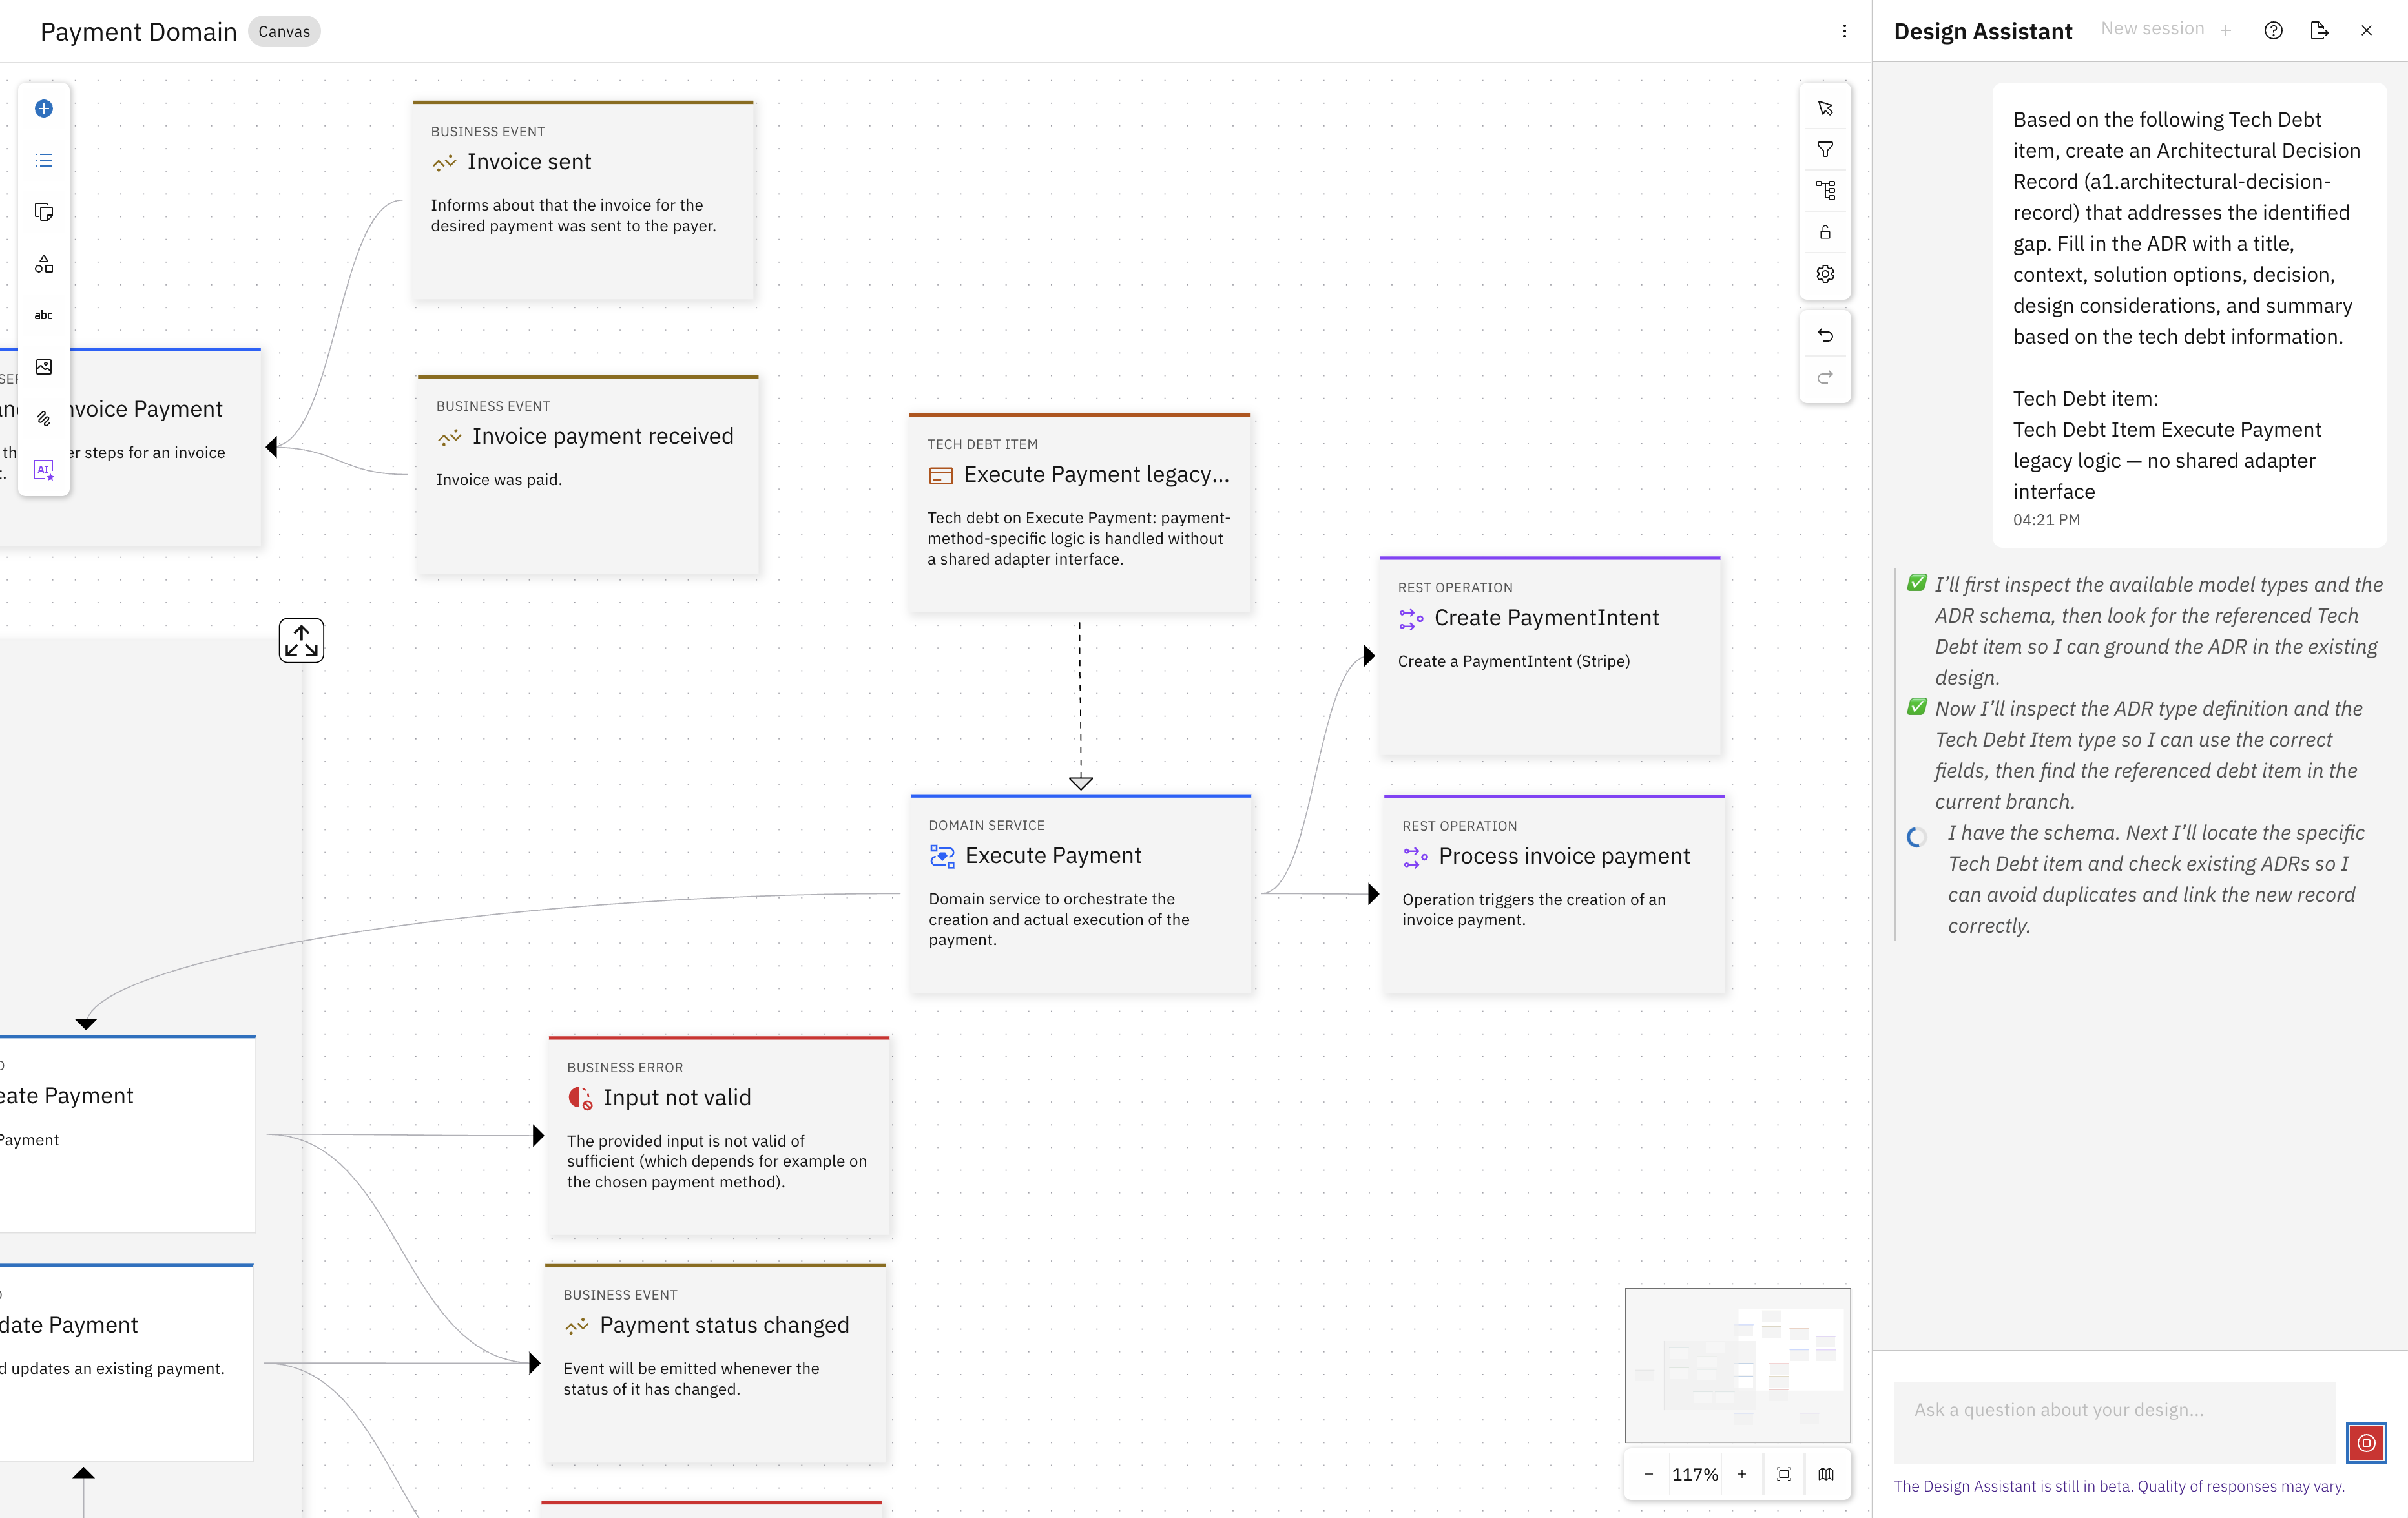
Task: Fit diagram to screen icon
Action: coord(1784,1474)
